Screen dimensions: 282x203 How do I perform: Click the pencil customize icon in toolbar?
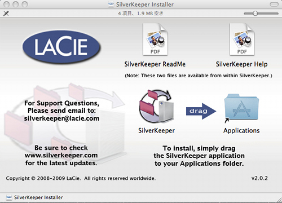pyautogui.click(x=6, y=14)
